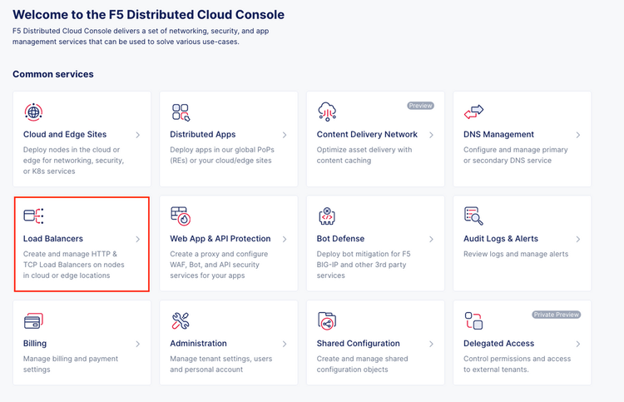Click the Private Preview badge
This screenshot has height=402, width=624.
click(556, 315)
